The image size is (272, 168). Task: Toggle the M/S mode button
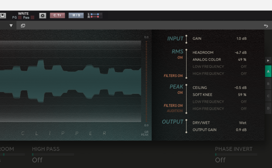76,15
